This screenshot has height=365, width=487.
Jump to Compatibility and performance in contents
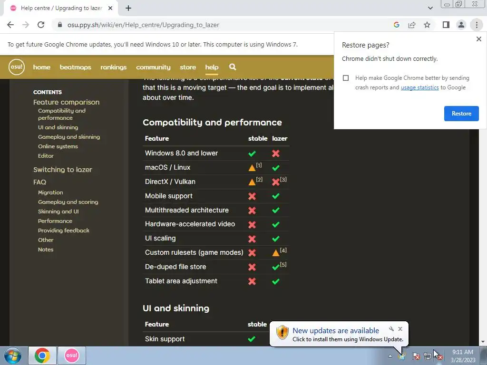pyautogui.click(x=62, y=114)
